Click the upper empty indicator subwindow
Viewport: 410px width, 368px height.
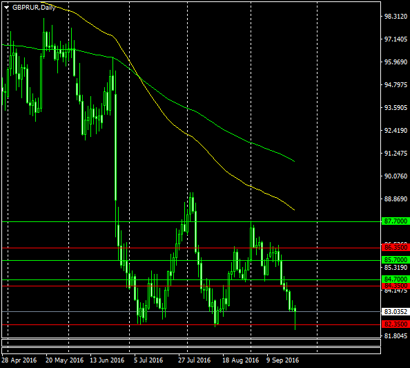[x=191, y=342]
